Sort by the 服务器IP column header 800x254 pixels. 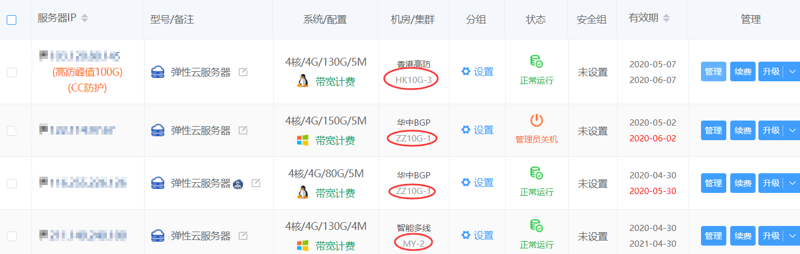pyautogui.click(x=84, y=18)
